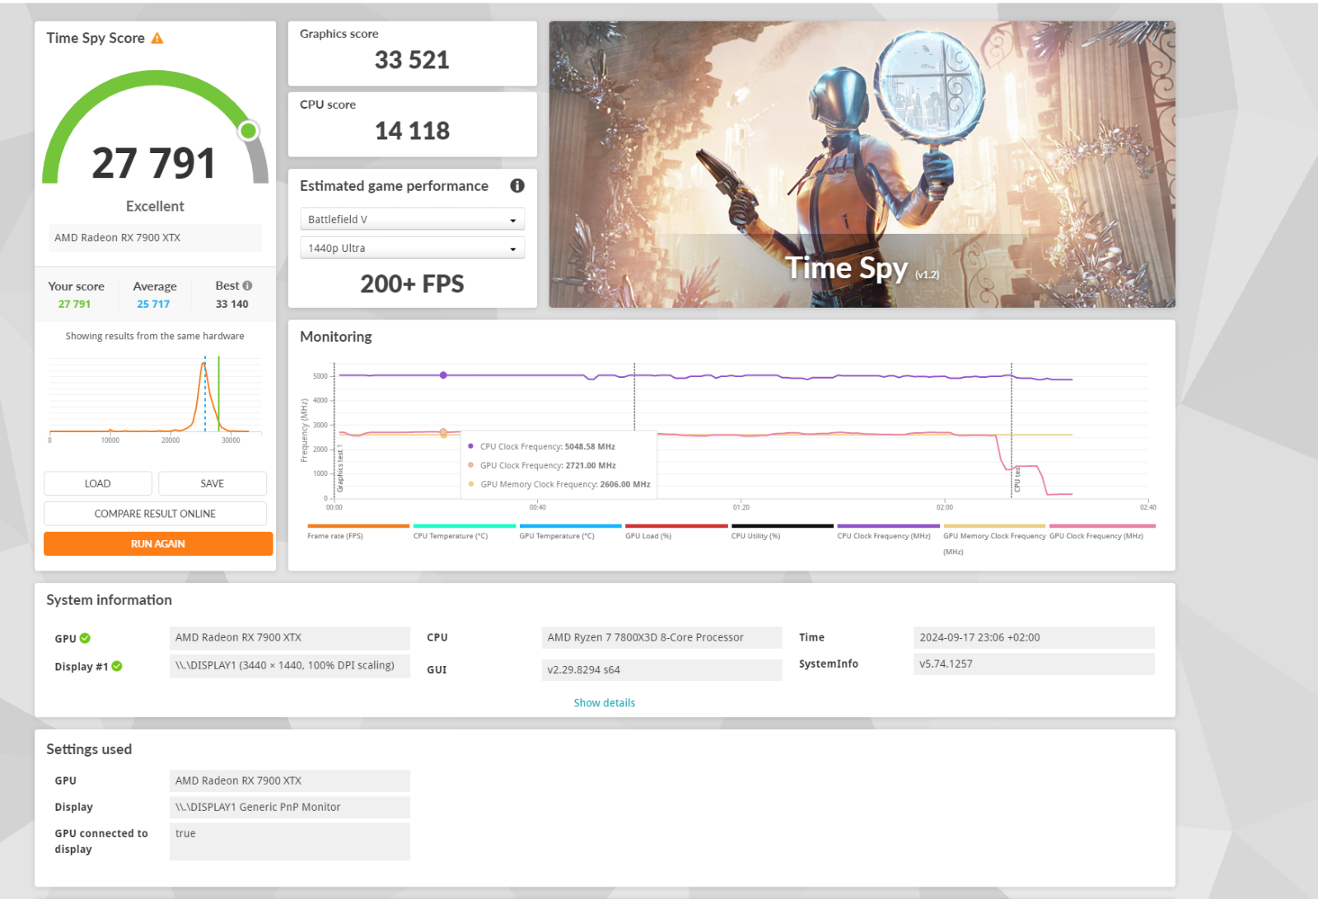Click the GPU connected to display true value
This screenshot has height=899, width=1318.
[x=289, y=841]
